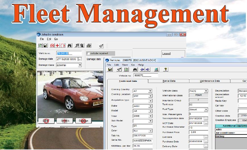Switch to the Rental Data tab
The width and height of the screenshot is (247, 150).
pyautogui.click(x=169, y=81)
